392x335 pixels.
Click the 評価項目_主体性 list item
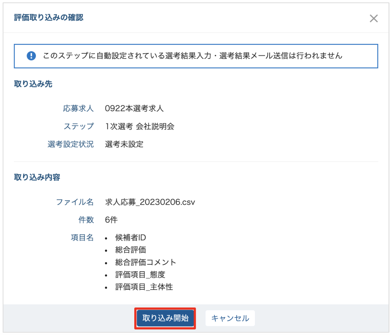(x=144, y=287)
